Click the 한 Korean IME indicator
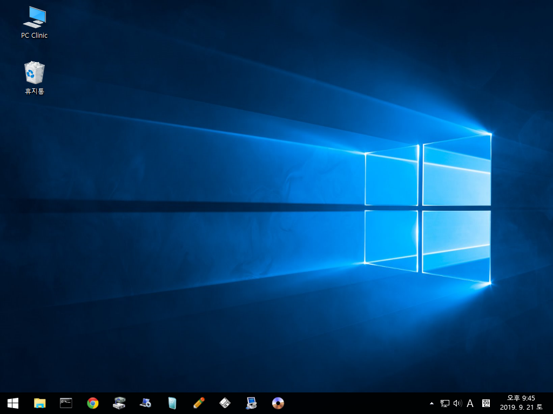This screenshot has width=553, height=414. (486, 403)
